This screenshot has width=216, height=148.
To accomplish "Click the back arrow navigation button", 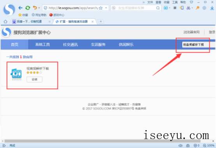I will pos(20,8).
